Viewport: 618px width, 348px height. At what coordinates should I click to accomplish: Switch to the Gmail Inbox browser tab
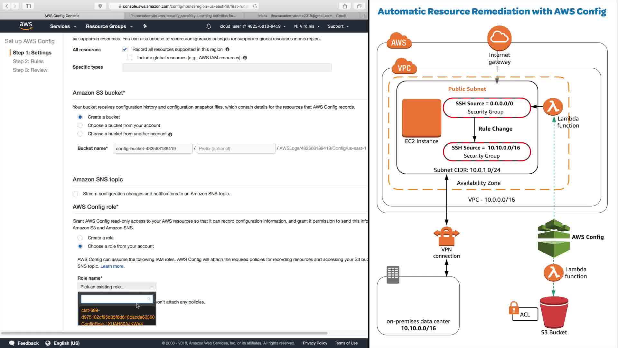pyautogui.click(x=302, y=15)
